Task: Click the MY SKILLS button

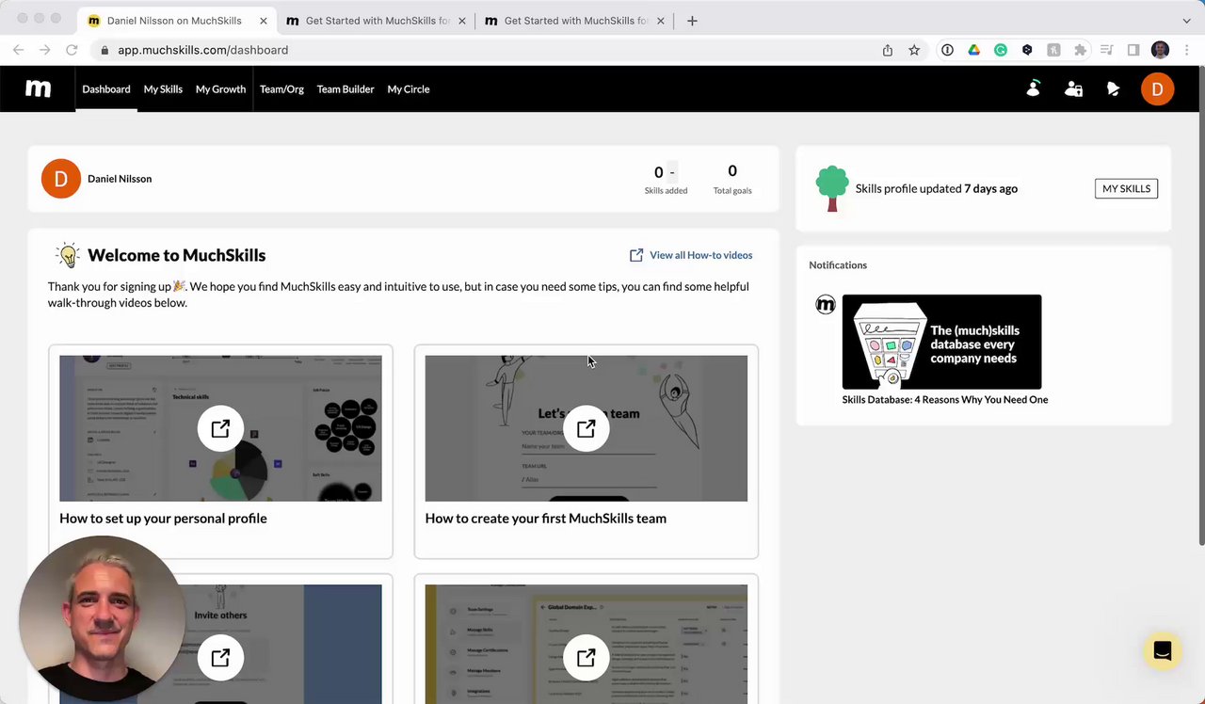Action: [1126, 188]
